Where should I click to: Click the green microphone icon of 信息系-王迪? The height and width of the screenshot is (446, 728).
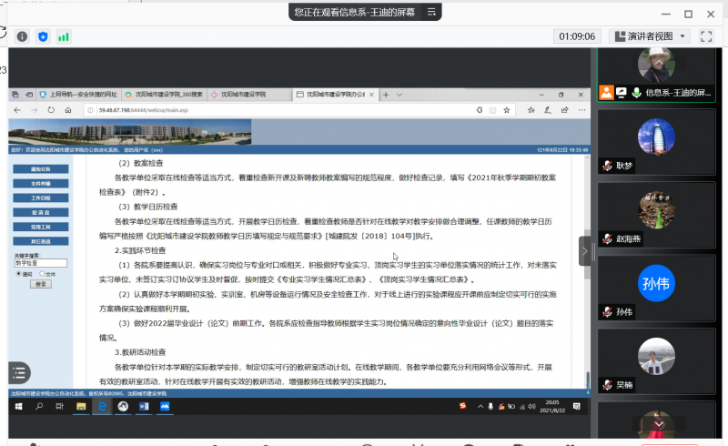click(x=636, y=93)
